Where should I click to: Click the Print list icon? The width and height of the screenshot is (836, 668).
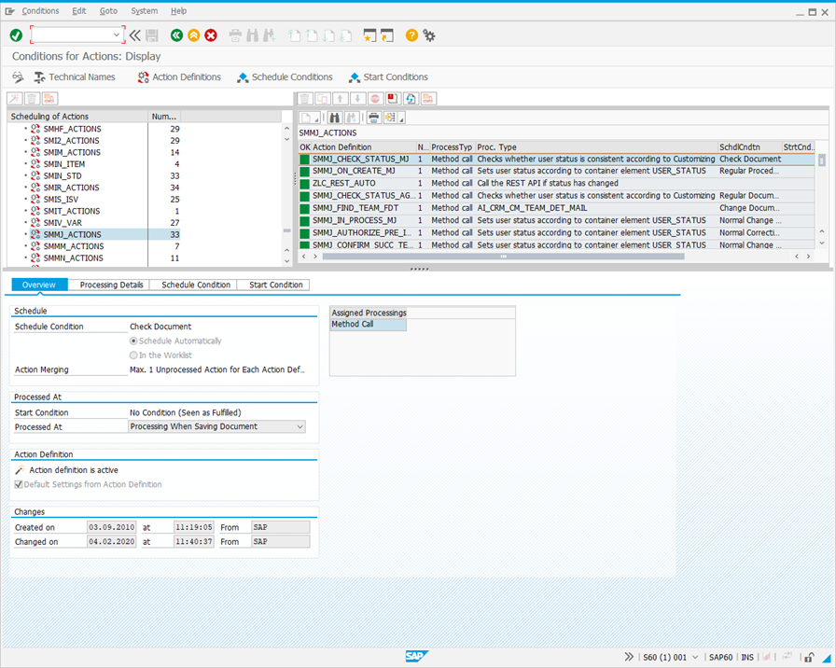374,118
